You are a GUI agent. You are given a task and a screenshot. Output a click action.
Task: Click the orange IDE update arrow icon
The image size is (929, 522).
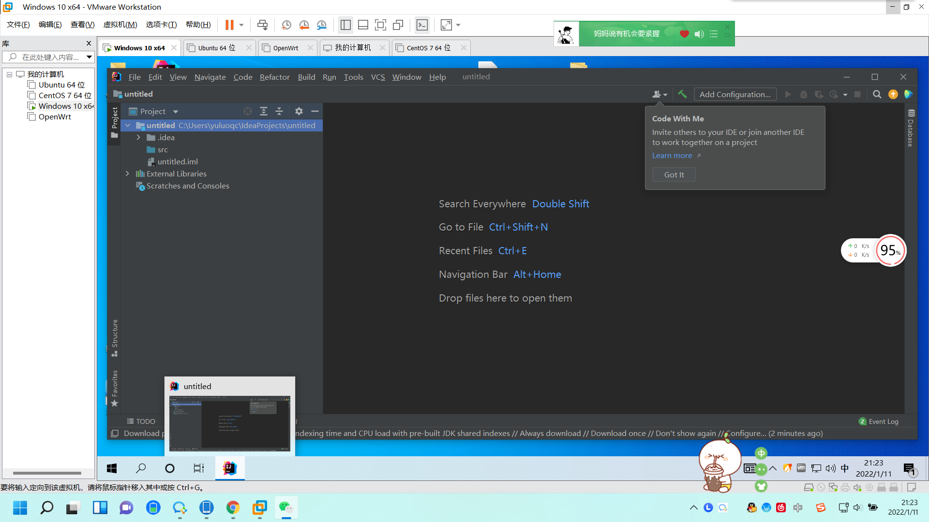(893, 94)
